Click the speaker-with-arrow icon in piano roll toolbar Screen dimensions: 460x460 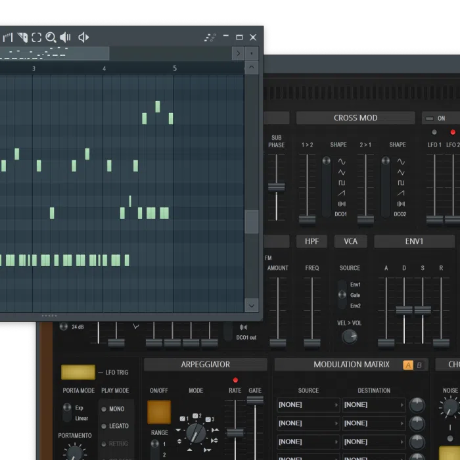(83, 37)
